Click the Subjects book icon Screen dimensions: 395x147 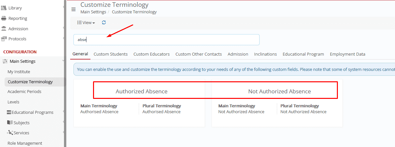point(10,123)
